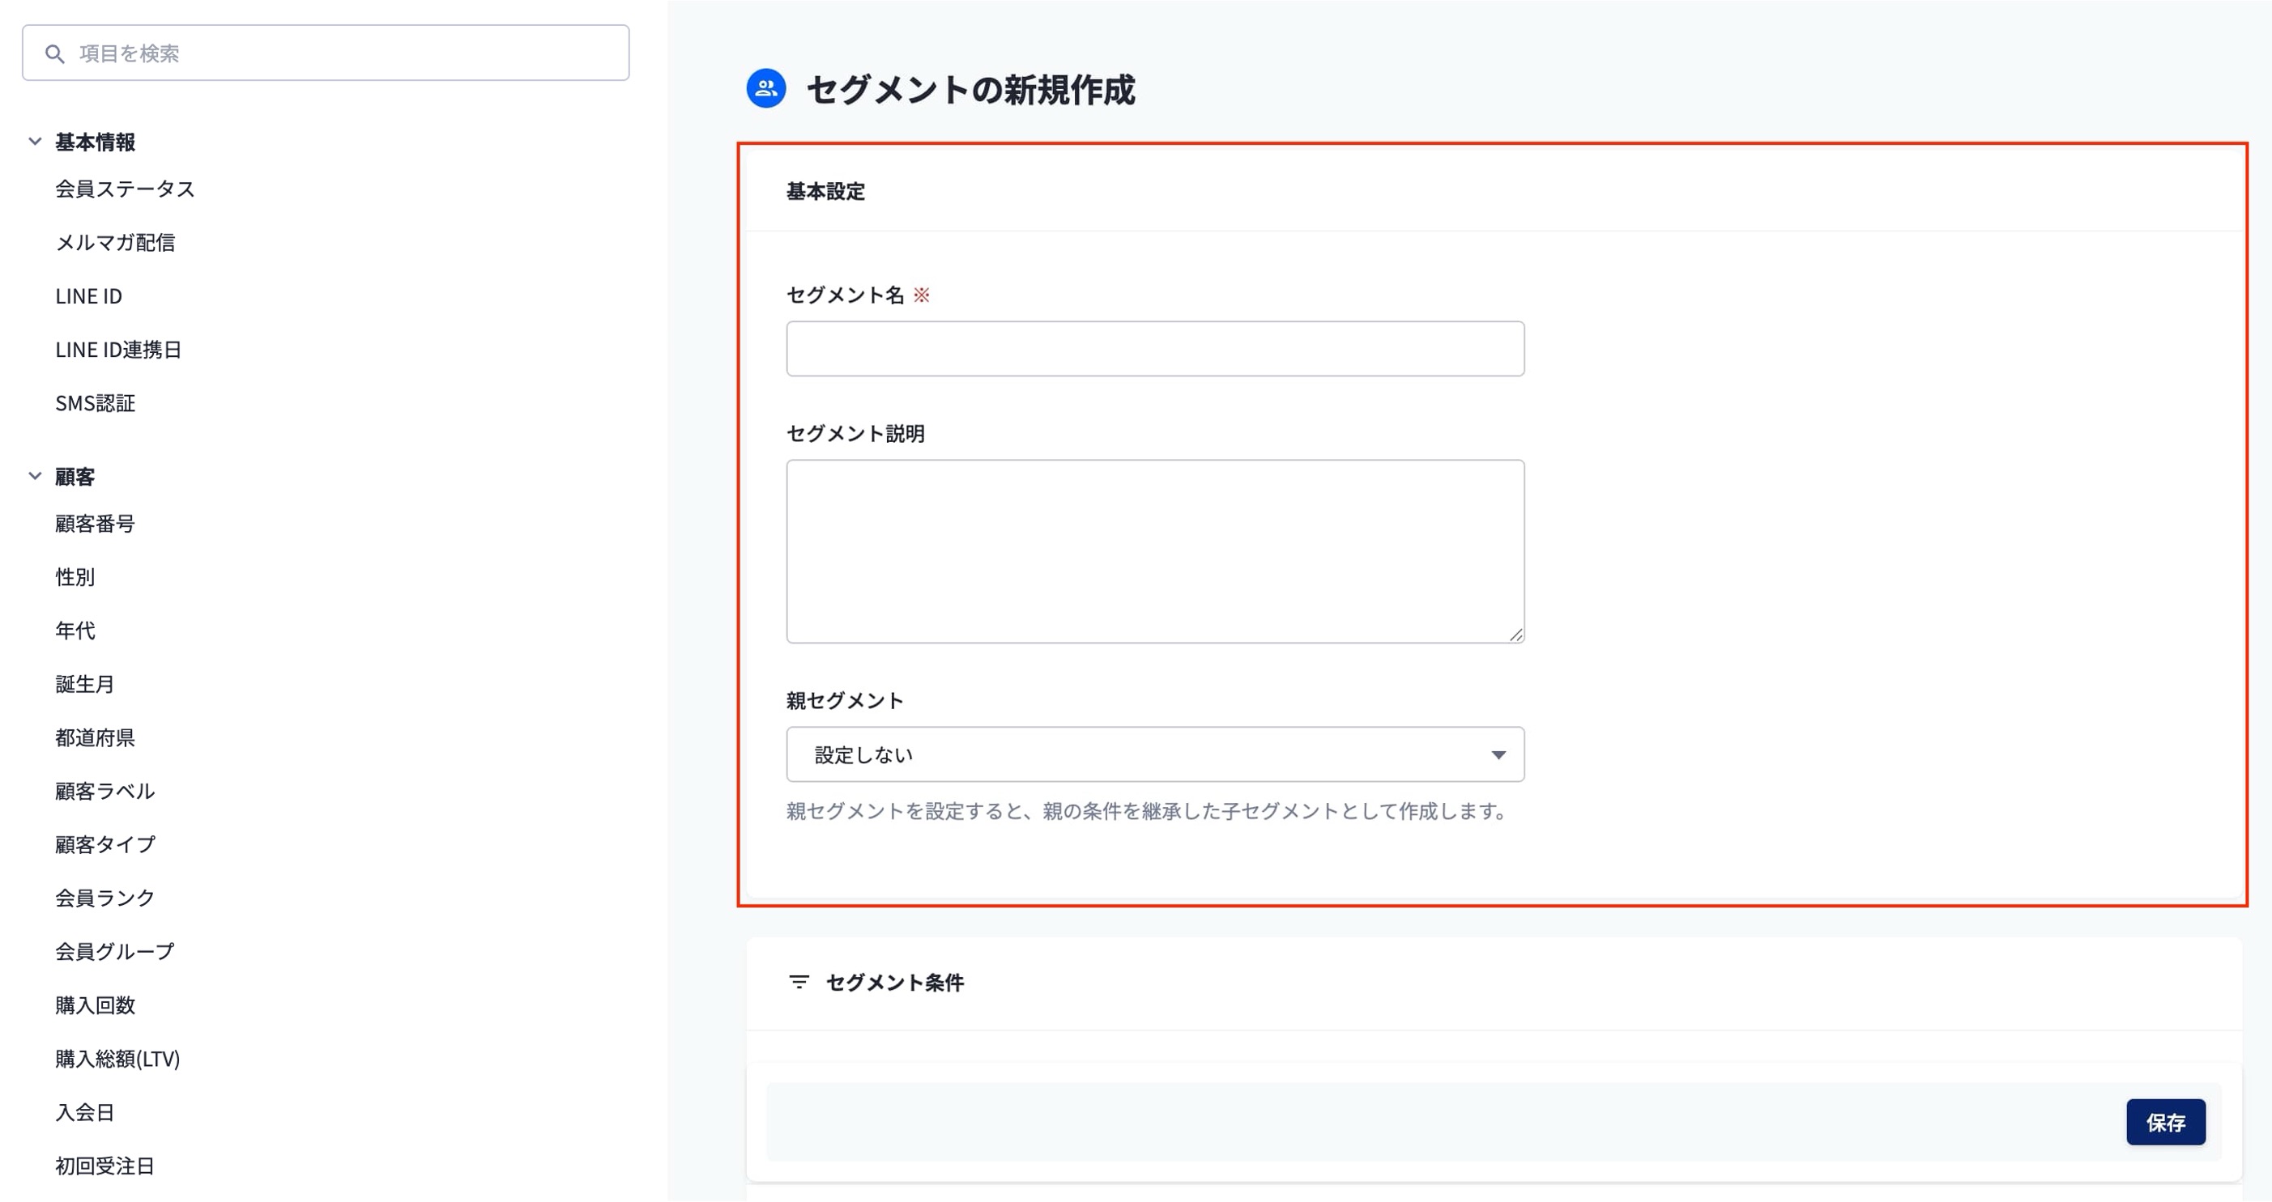Screen dimensions: 2272x1202
Task: Click inside the セグメント説明 textarea
Action: pos(1154,550)
